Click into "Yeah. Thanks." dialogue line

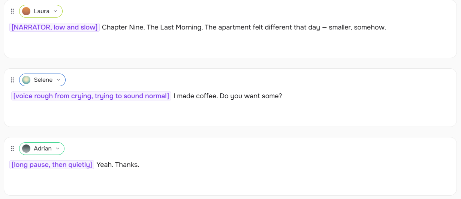(x=118, y=165)
